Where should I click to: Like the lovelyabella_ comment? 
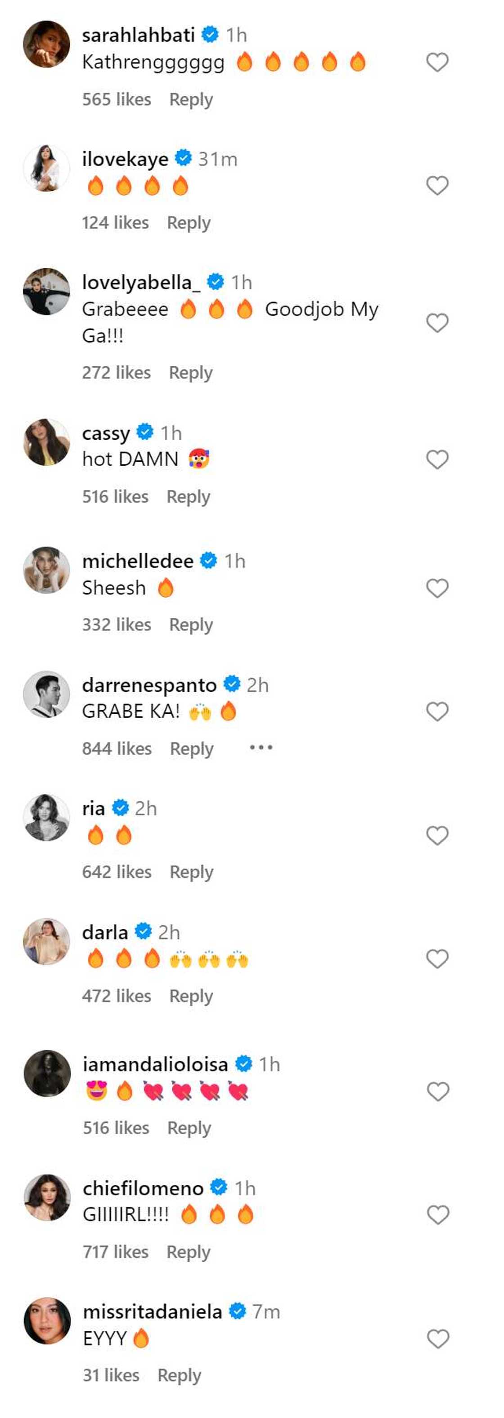coord(437,323)
